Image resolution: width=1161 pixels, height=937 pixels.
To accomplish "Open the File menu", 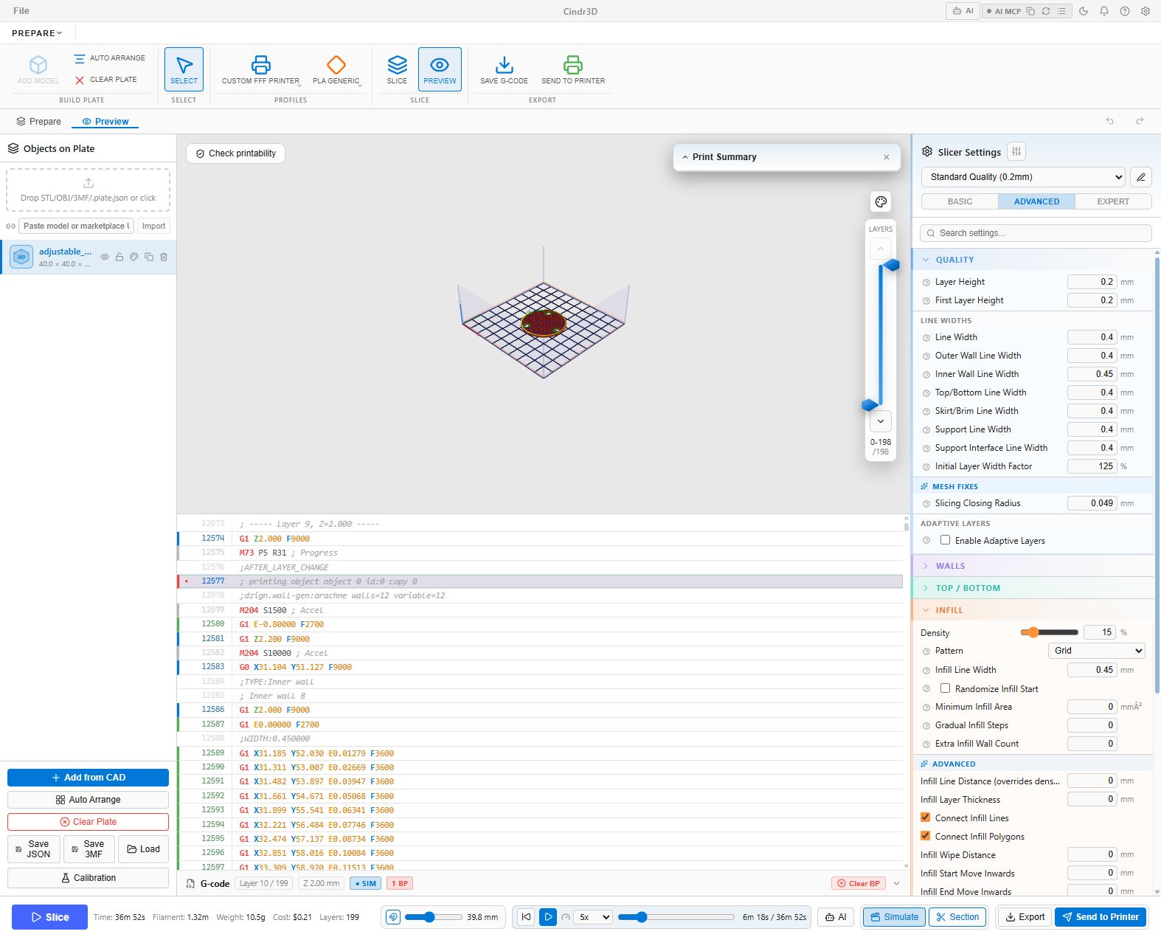I will pyautogui.click(x=21, y=11).
